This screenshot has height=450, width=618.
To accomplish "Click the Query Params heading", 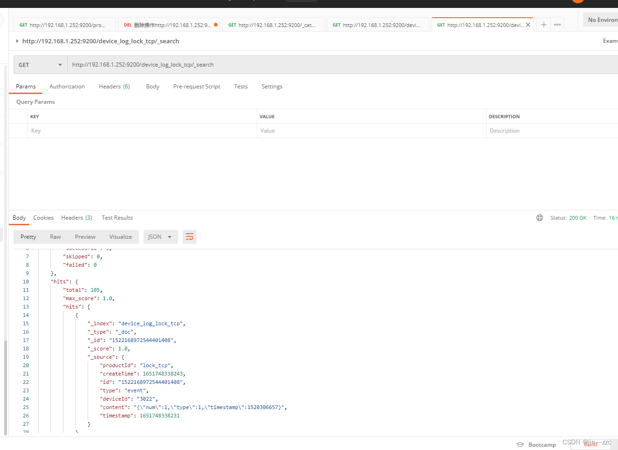I will [35, 102].
